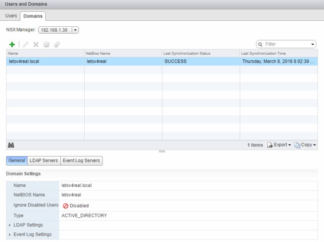Sort by Last Synchronization Status column header
This screenshot has height=242, width=324.
(200, 53)
